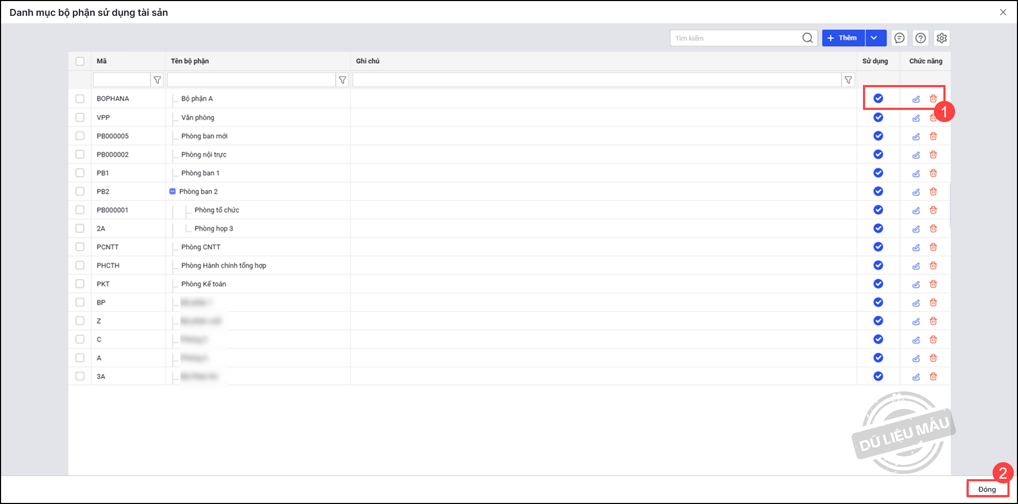Viewport: 1018px width, 504px height.
Task: Edit the PB000001 row
Action: tap(916, 210)
